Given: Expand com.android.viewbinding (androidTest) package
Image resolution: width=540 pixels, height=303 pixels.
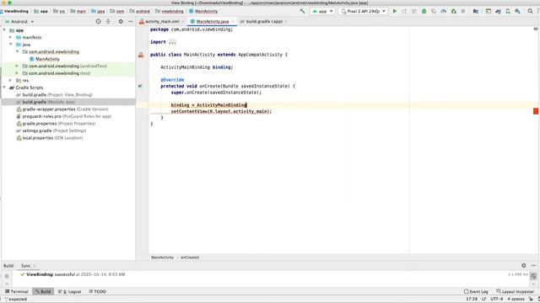Looking at the screenshot, I should tap(17, 66).
